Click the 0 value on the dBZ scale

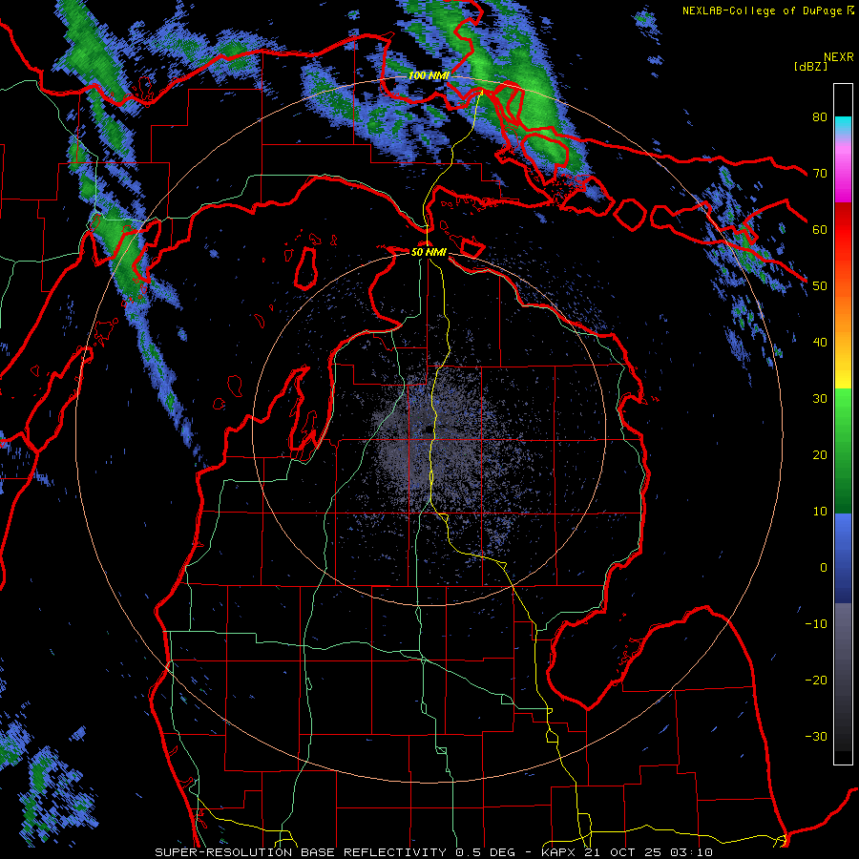pos(824,568)
